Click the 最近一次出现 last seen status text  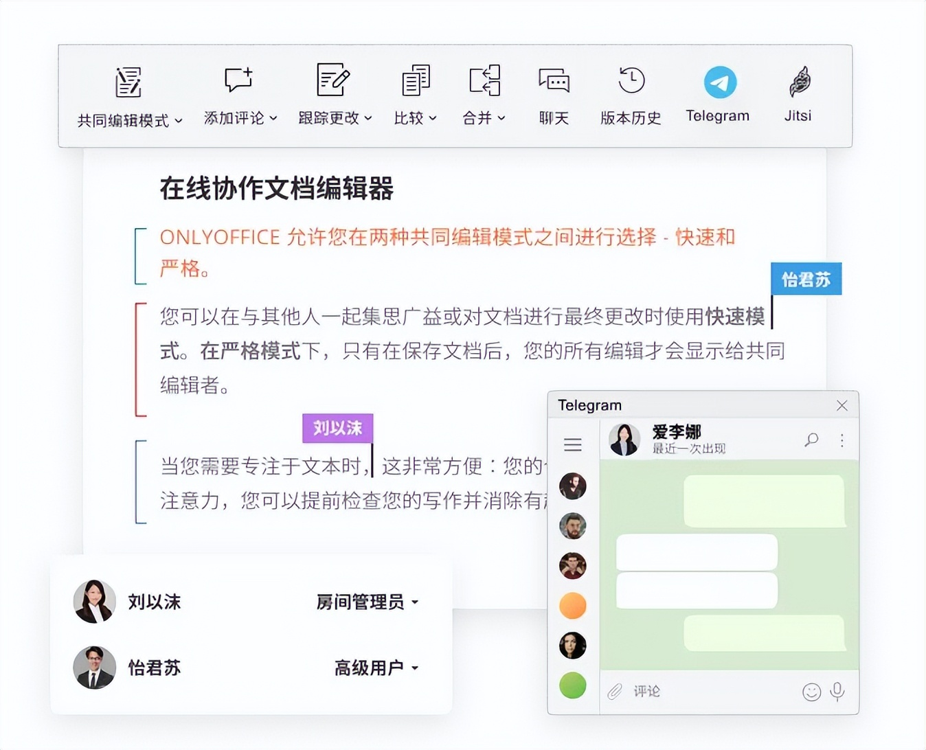[x=689, y=448]
